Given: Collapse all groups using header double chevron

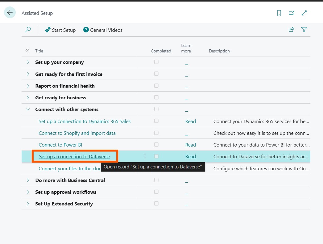Looking at the screenshot, I should [27, 51].
